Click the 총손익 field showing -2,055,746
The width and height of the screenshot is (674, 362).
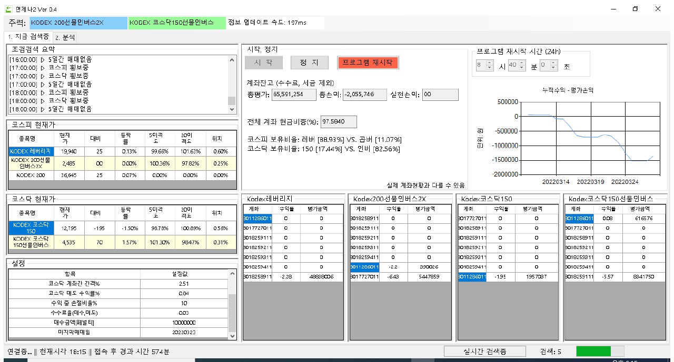364,95
